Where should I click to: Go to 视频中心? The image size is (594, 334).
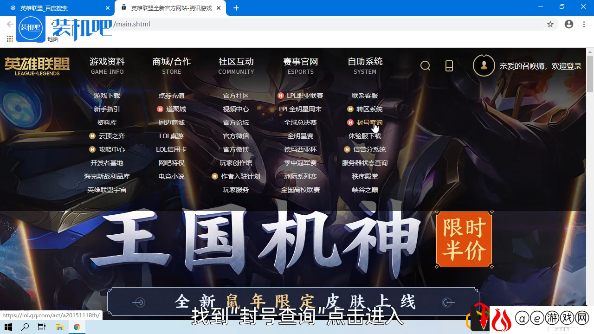[x=236, y=109]
